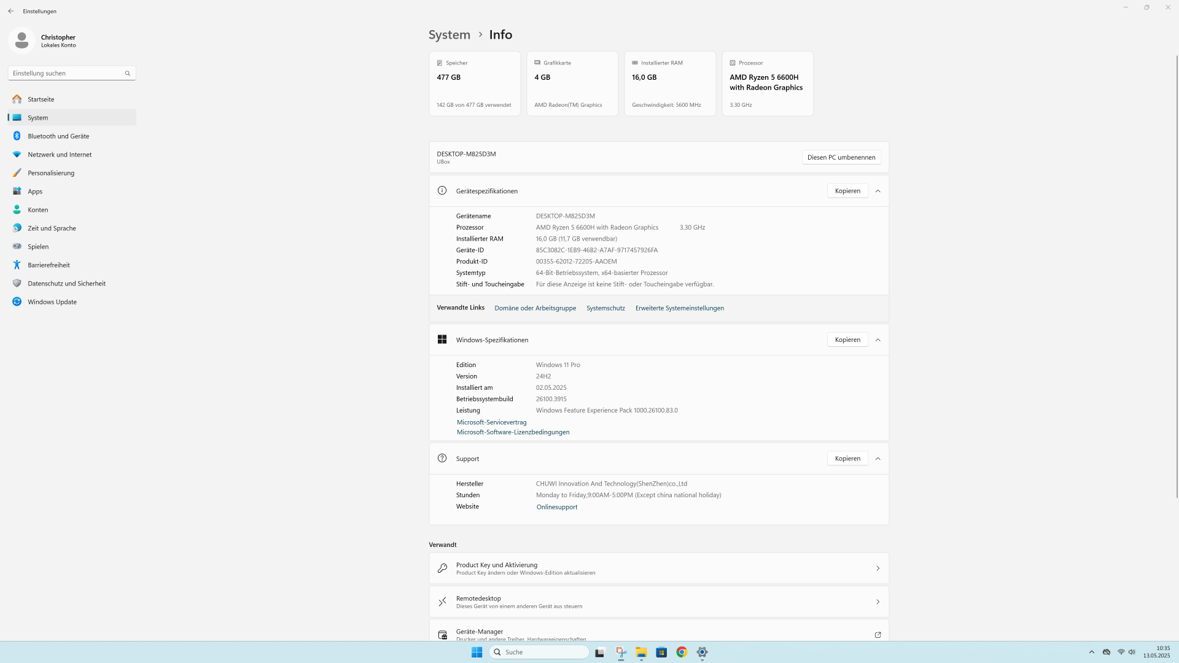This screenshot has height=663, width=1179.
Task: Click the question mark icon beside Support
Action: [x=442, y=459]
